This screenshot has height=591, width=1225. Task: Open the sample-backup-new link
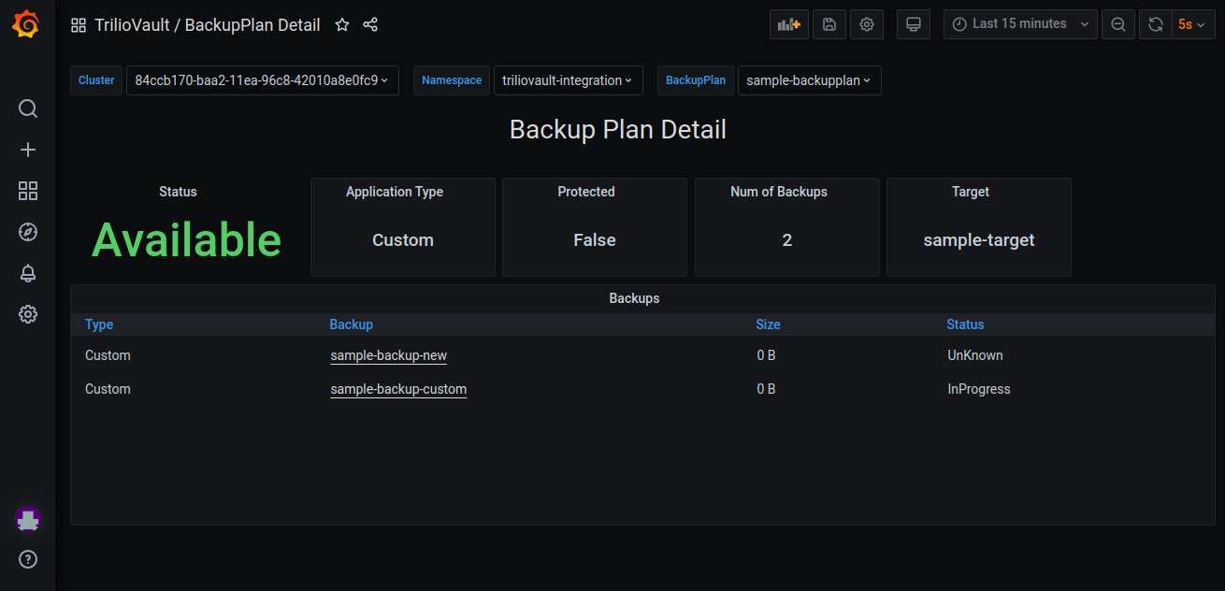click(x=389, y=355)
